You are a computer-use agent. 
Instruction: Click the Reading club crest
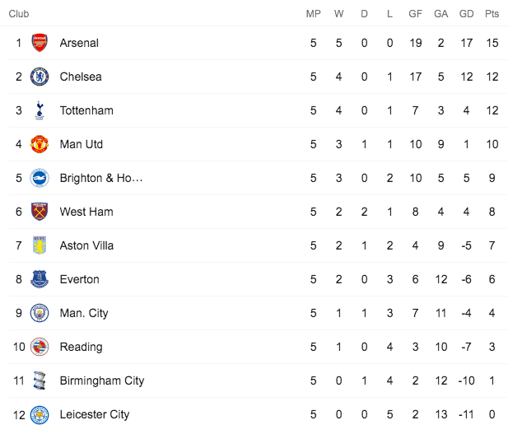[40, 347]
